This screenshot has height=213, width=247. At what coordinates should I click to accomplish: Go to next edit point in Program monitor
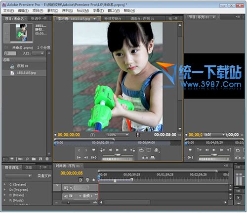click(229, 150)
